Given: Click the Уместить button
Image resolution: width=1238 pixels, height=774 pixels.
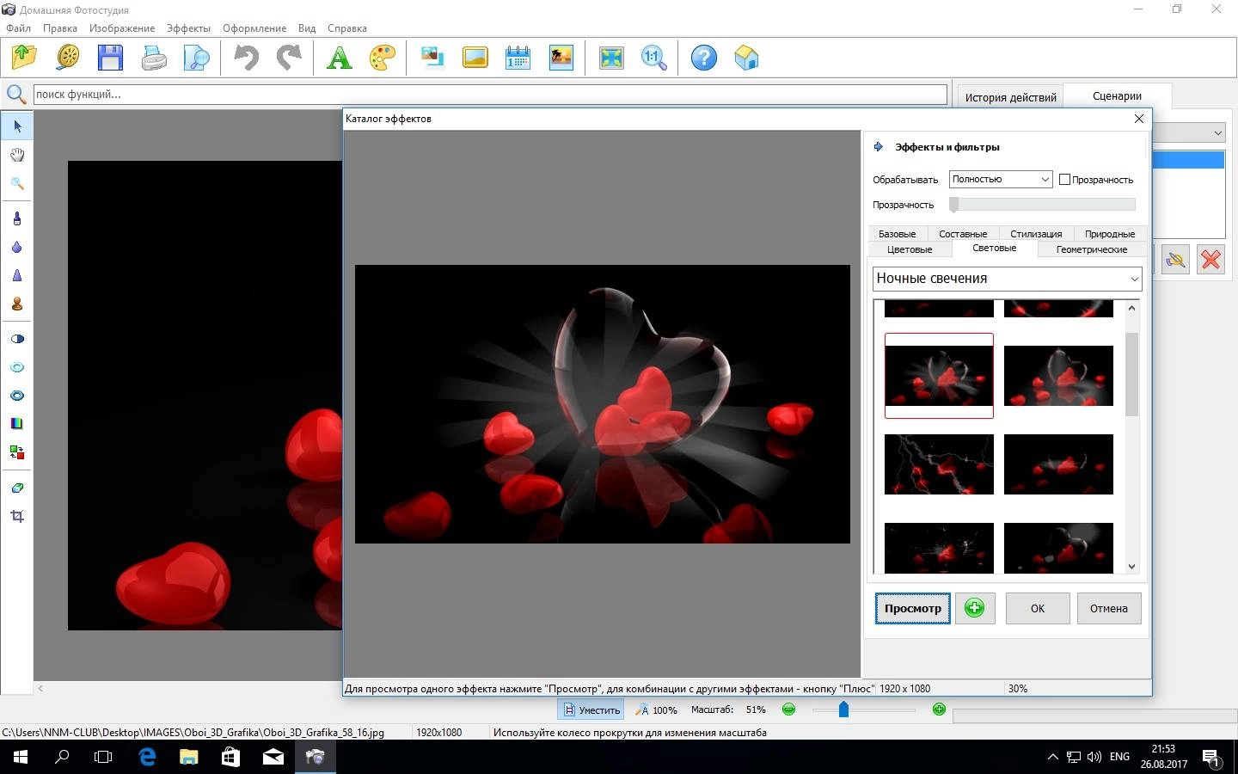Looking at the screenshot, I should (591, 709).
